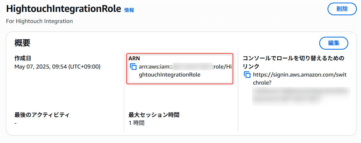Click the dash value under 最後のアクティビティ
361x143 pixels.
[16, 123]
